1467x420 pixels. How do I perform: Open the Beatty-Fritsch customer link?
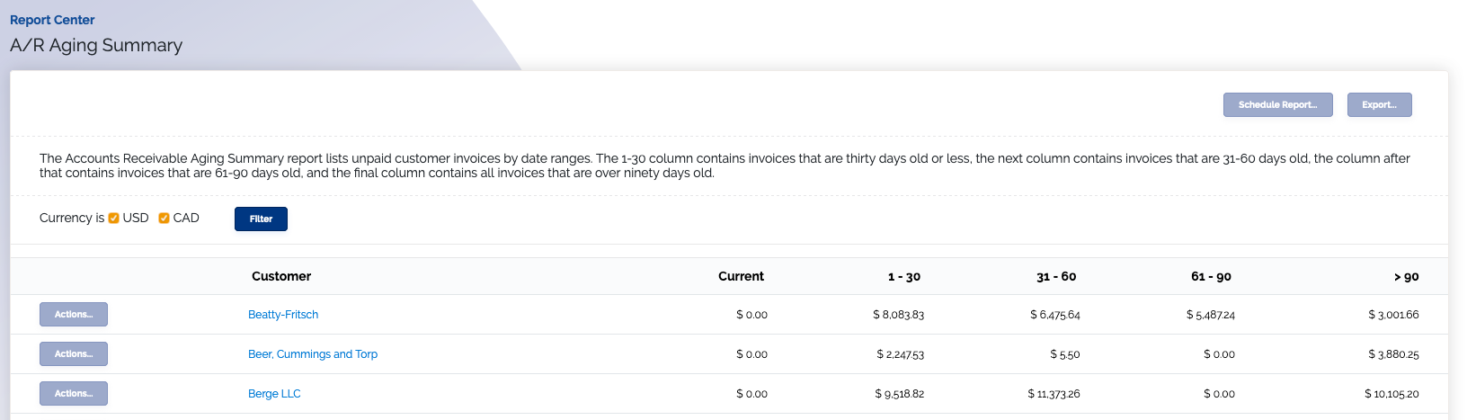(x=283, y=315)
